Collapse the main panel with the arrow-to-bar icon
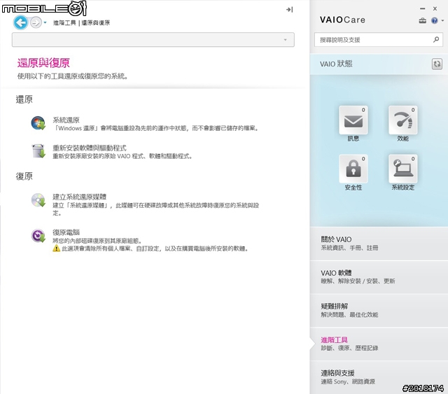This screenshot has width=448, height=394. 289,10
